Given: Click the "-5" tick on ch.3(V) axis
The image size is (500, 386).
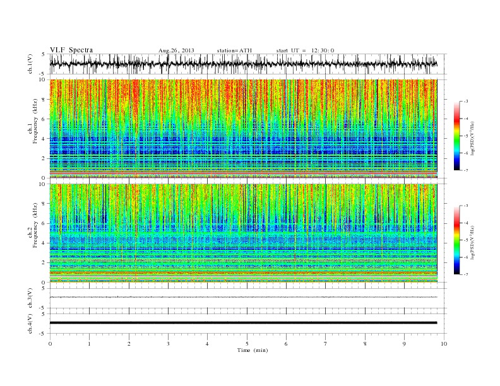Looking at the screenshot, I should (43, 308).
